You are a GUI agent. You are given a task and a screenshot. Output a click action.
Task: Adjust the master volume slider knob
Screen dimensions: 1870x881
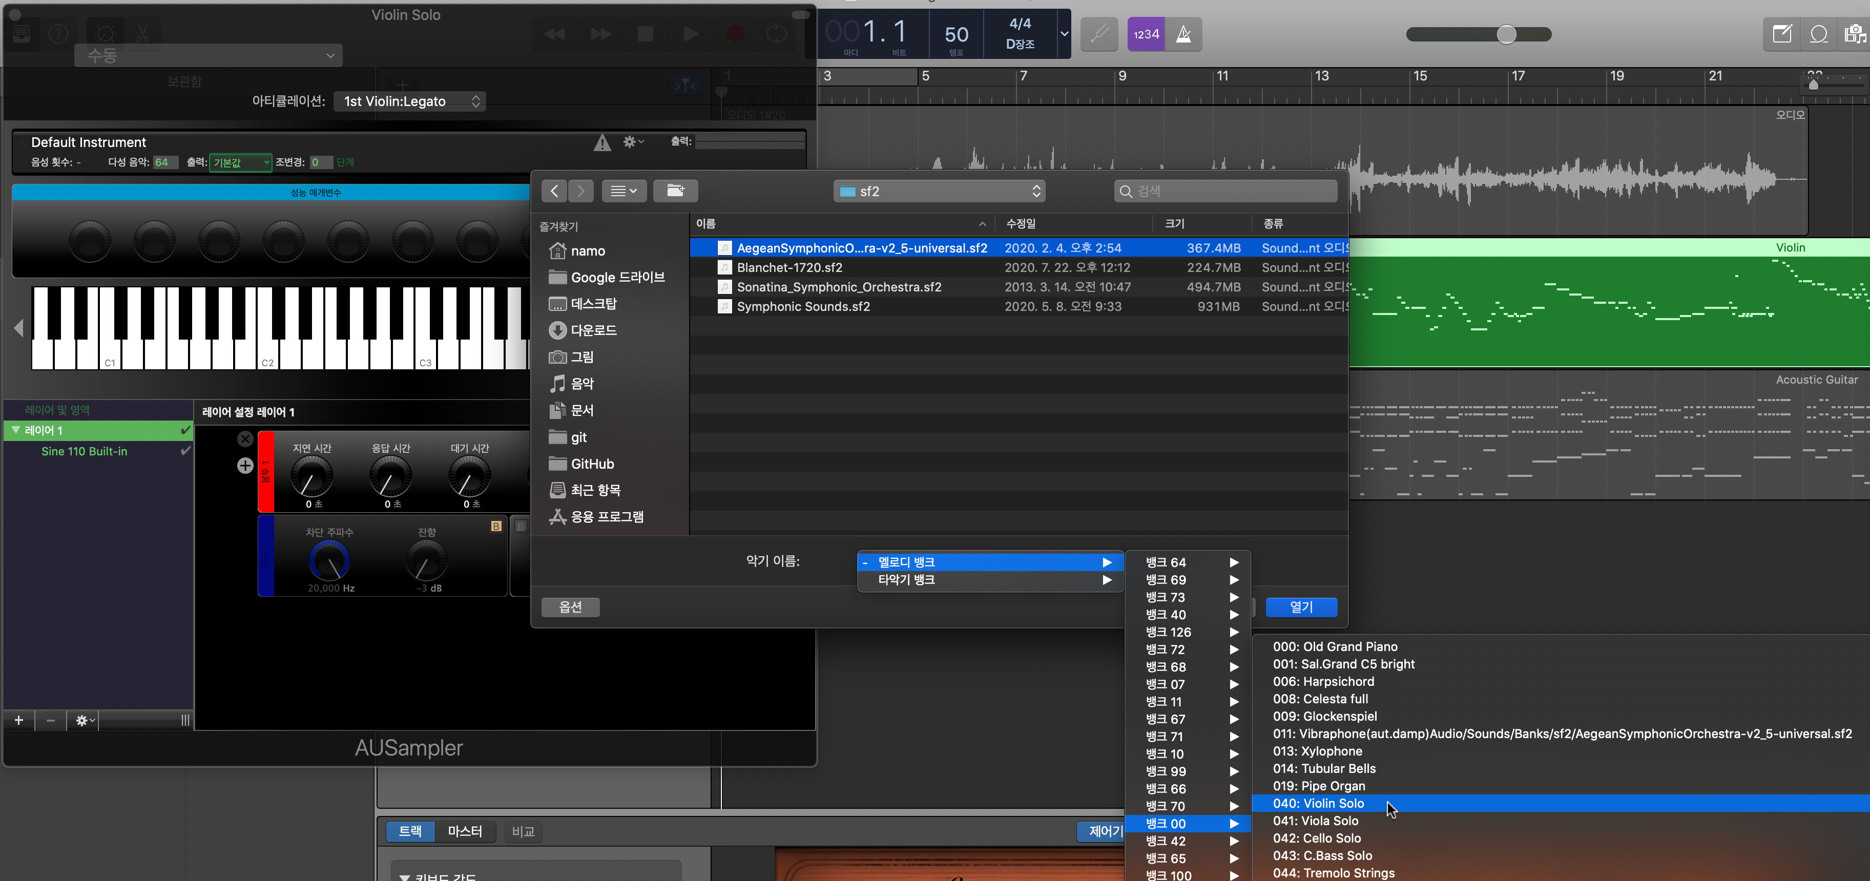pyautogui.click(x=1506, y=34)
